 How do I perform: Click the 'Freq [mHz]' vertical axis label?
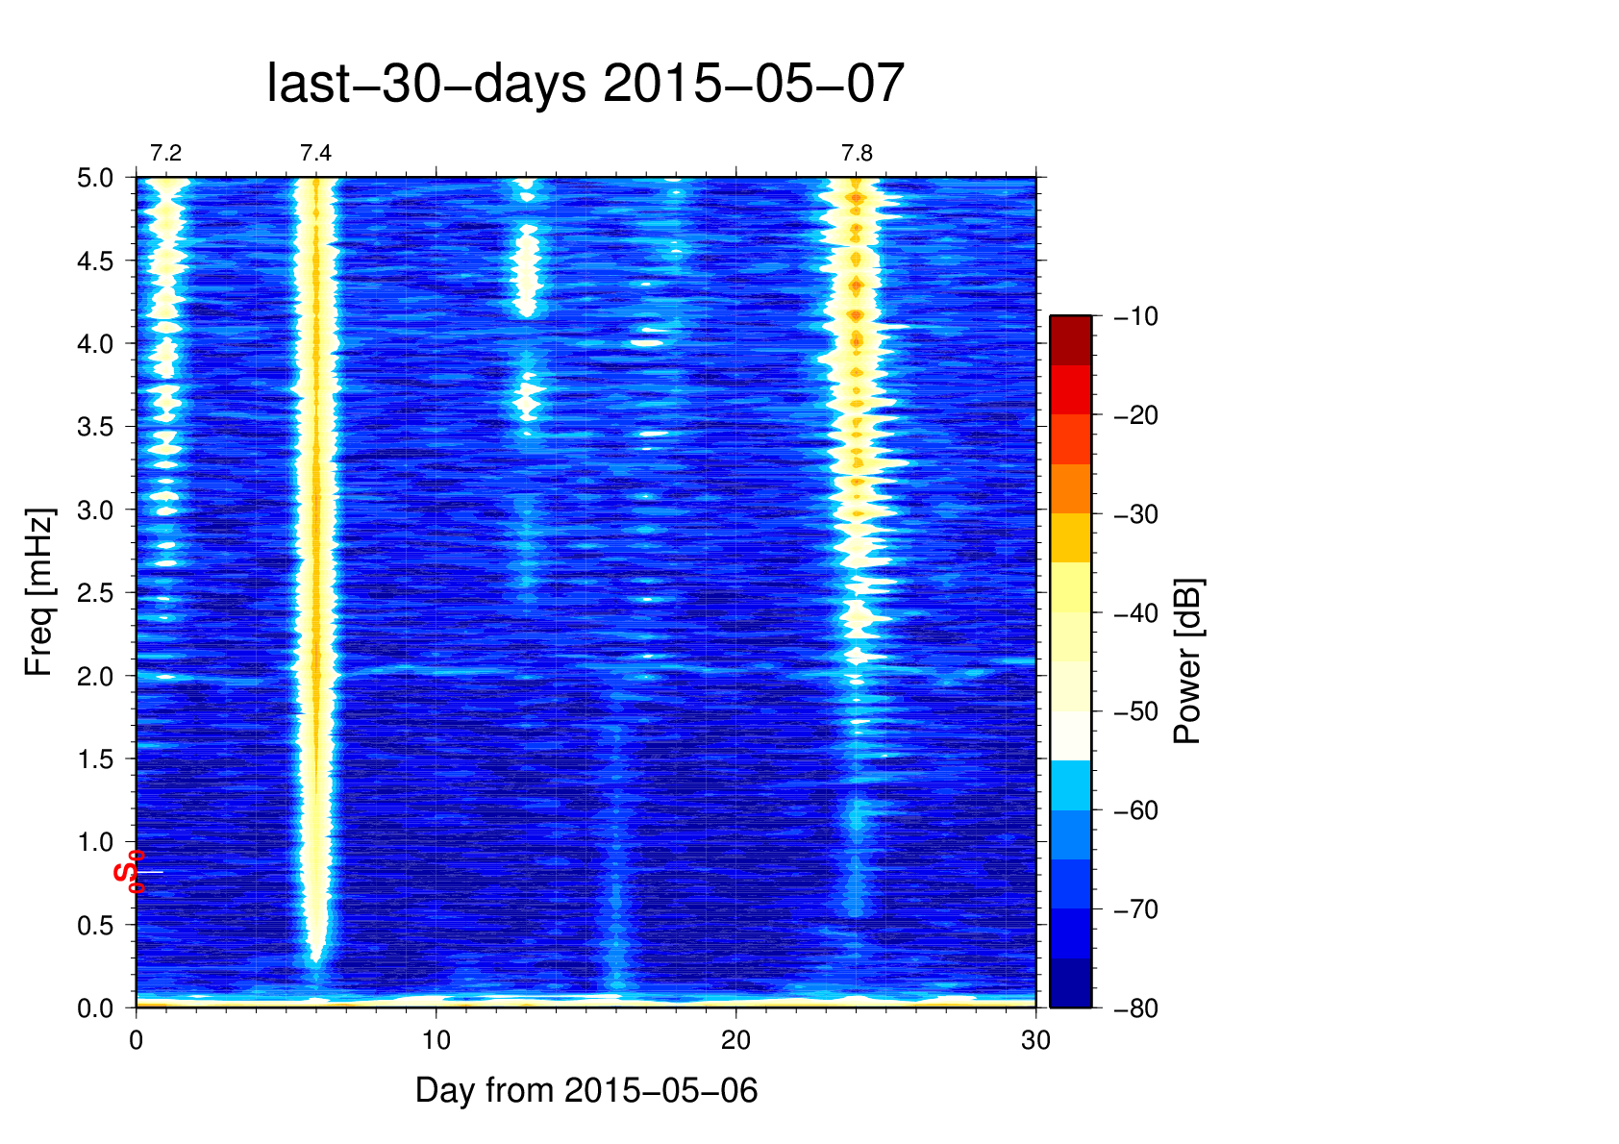[38, 592]
